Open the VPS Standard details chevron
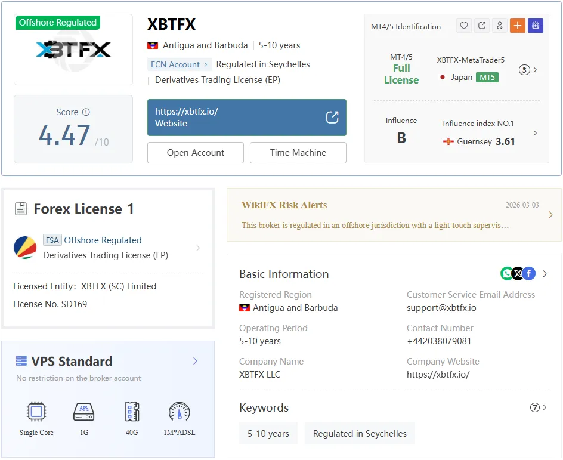 (x=195, y=361)
